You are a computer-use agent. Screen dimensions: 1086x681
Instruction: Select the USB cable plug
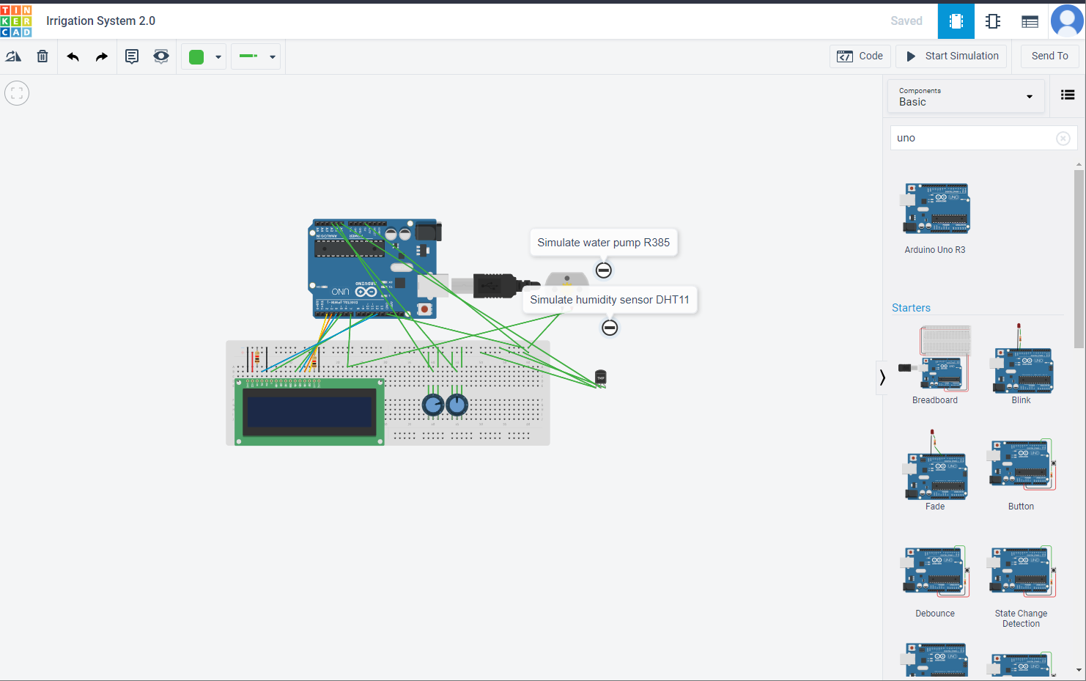tap(497, 285)
